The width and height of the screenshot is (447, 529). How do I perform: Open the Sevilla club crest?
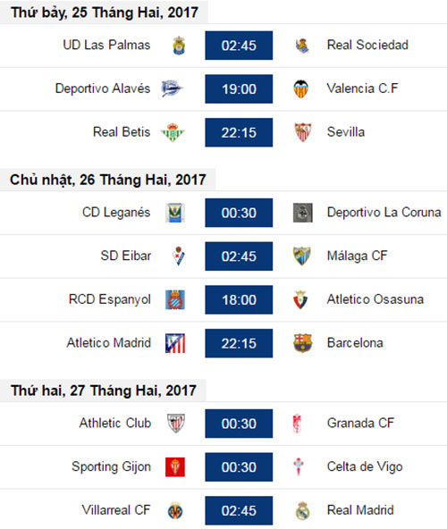[302, 132]
